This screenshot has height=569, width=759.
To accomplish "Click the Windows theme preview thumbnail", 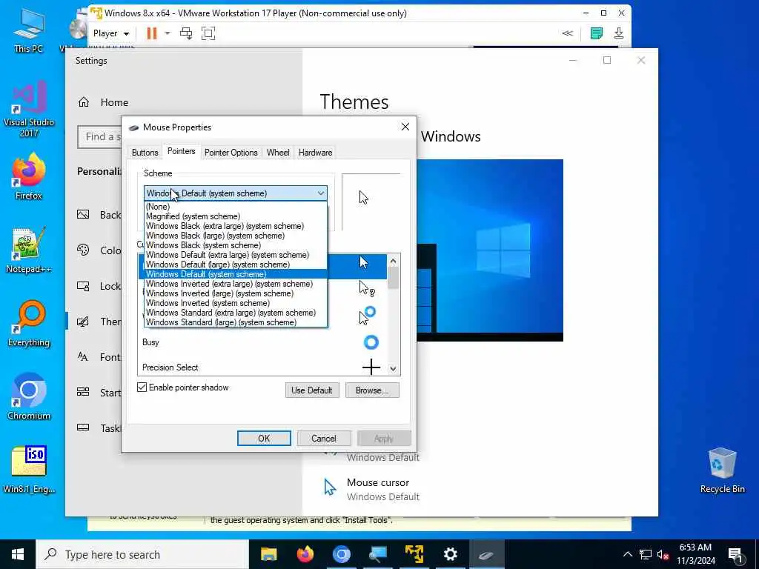I will click(489, 250).
